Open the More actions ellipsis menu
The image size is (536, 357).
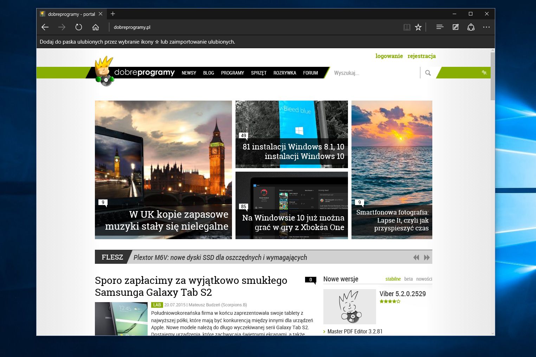(486, 27)
